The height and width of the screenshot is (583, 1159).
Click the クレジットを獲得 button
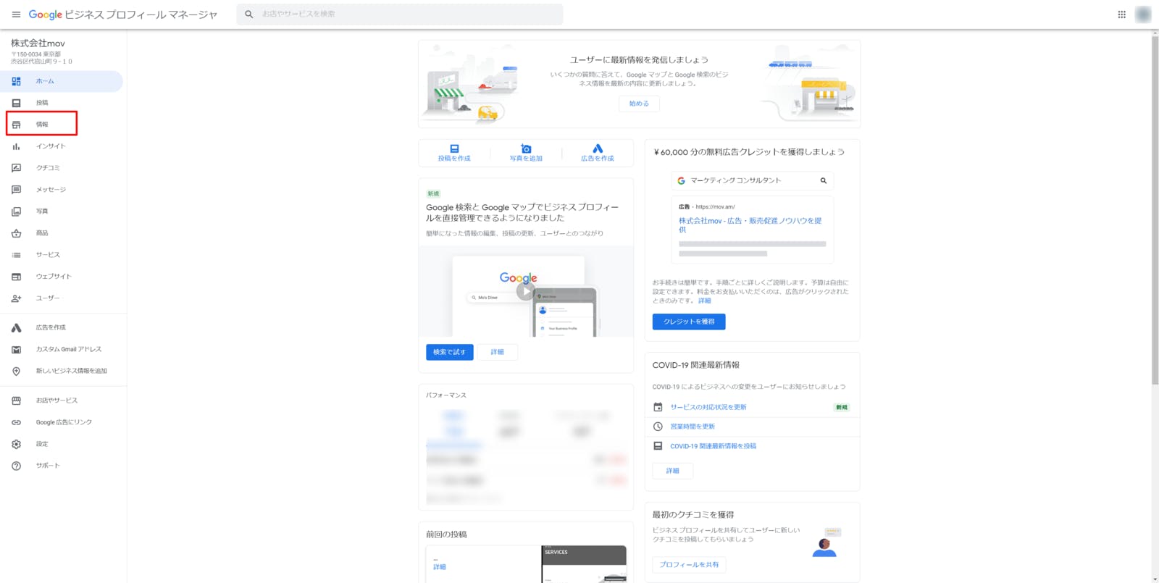(689, 322)
